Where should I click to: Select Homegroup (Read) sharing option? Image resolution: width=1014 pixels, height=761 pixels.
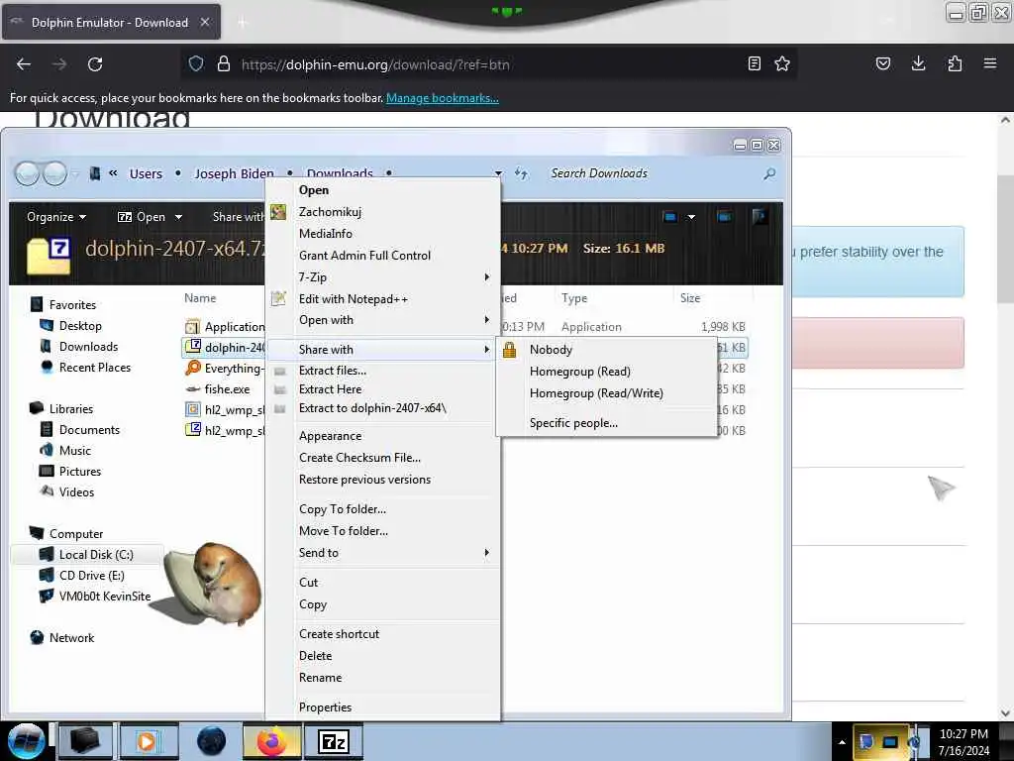pyautogui.click(x=607, y=372)
